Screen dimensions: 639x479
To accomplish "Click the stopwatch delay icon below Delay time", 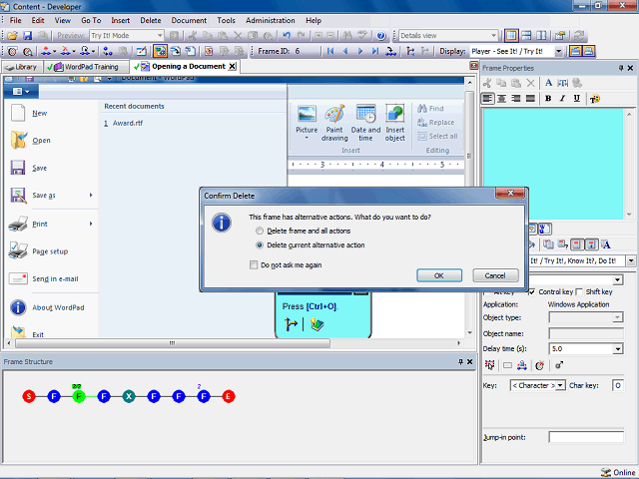I will [x=540, y=365].
